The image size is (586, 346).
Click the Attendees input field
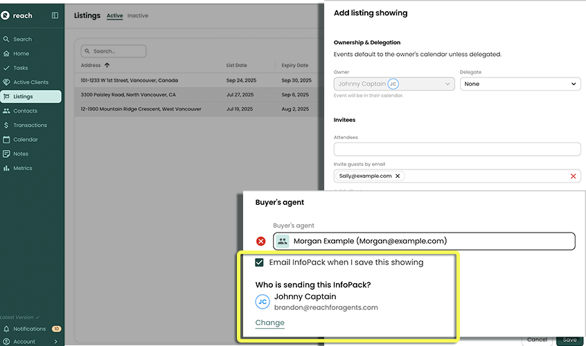click(x=457, y=149)
